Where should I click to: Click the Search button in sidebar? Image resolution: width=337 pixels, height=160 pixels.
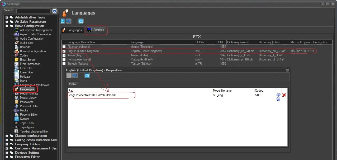[9, 11]
